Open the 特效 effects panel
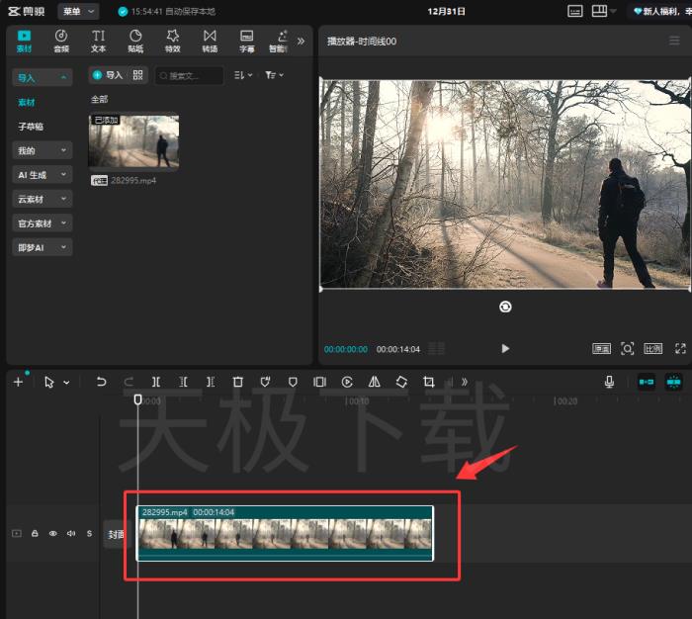The width and height of the screenshot is (692, 619). point(173,41)
